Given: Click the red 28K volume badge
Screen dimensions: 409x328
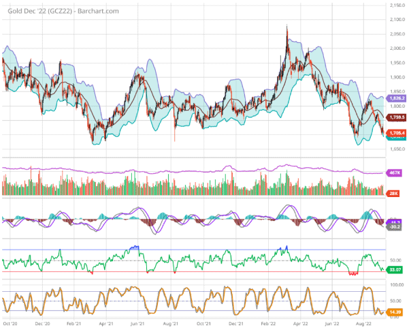Looking at the screenshot, I should point(393,194).
